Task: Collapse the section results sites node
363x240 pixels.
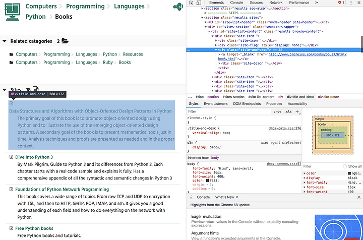Action: 202,18
